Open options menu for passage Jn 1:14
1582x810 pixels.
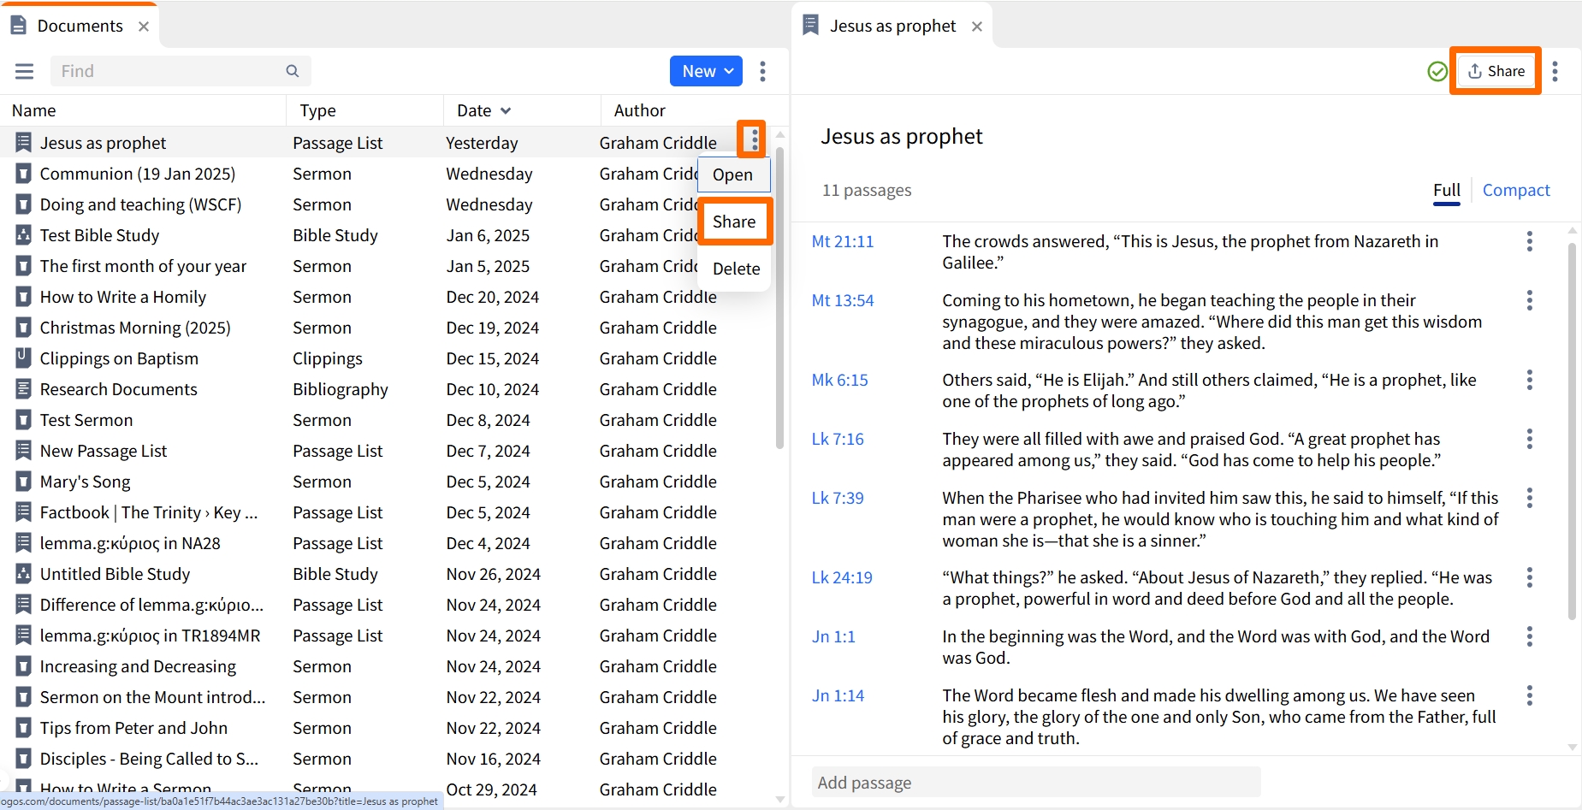pos(1530,695)
